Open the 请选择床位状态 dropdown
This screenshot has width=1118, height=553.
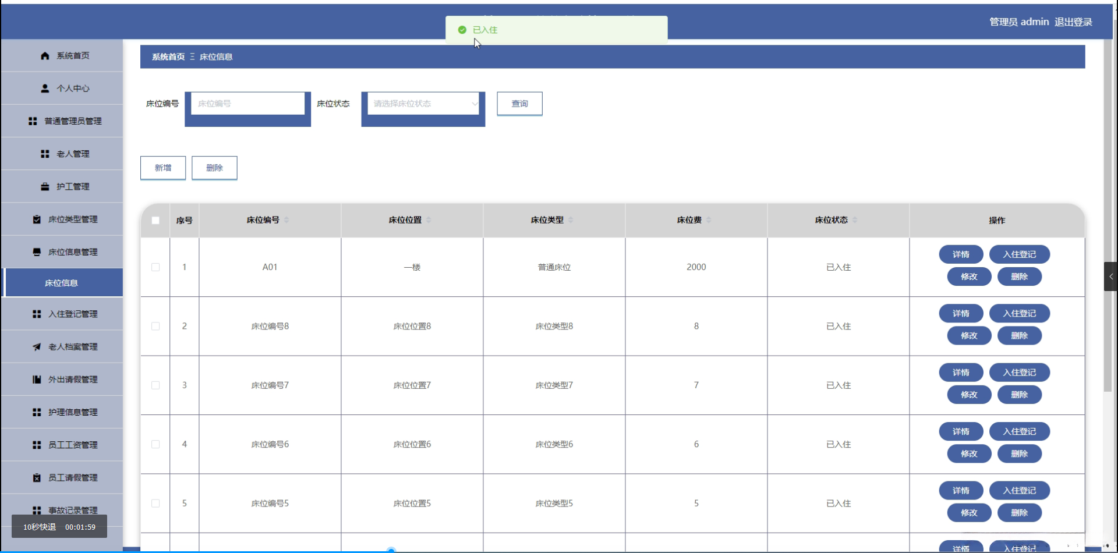pos(423,104)
